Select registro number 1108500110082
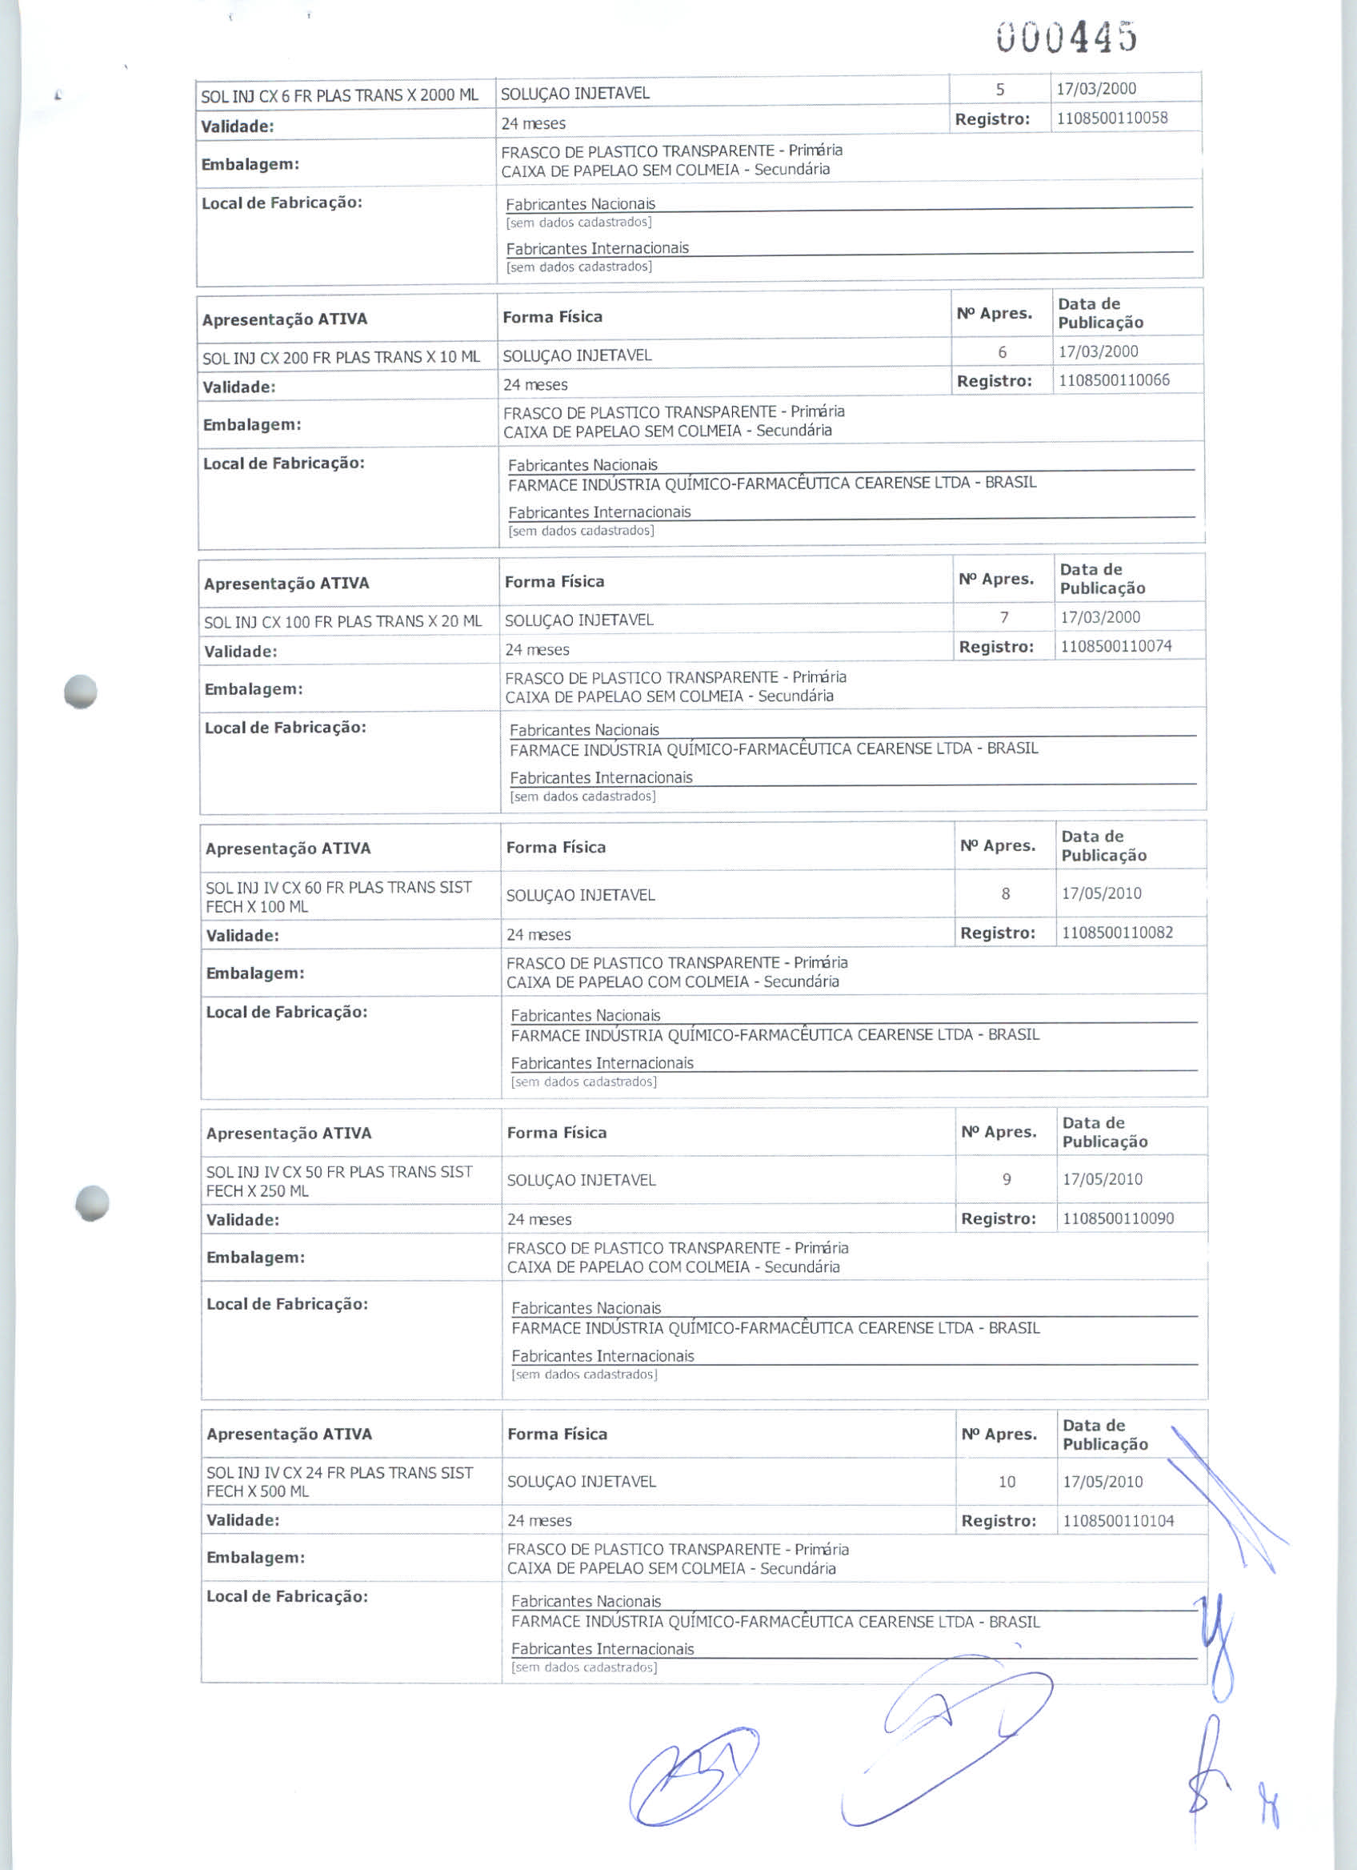Screen dimensions: 1357x1870 1117,933
